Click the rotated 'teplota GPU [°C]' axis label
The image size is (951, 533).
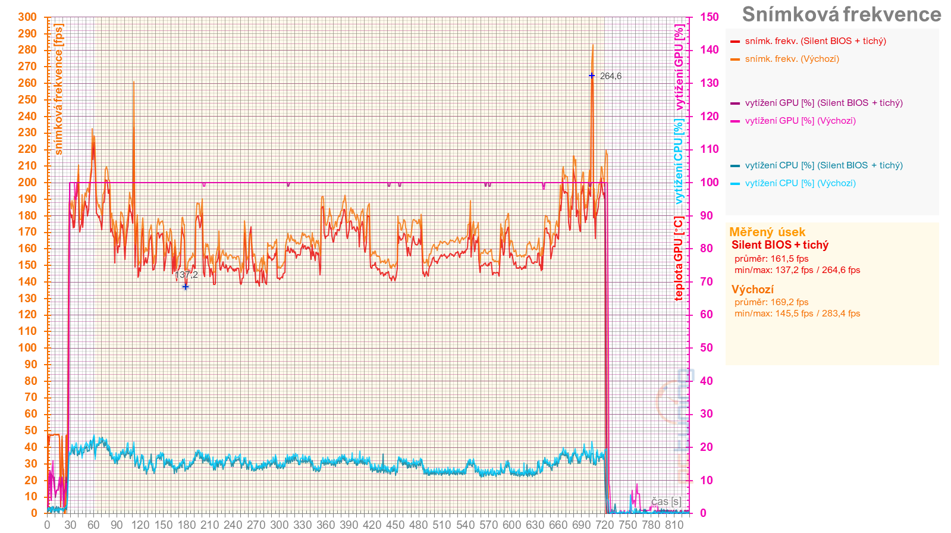click(x=679, y=258)
